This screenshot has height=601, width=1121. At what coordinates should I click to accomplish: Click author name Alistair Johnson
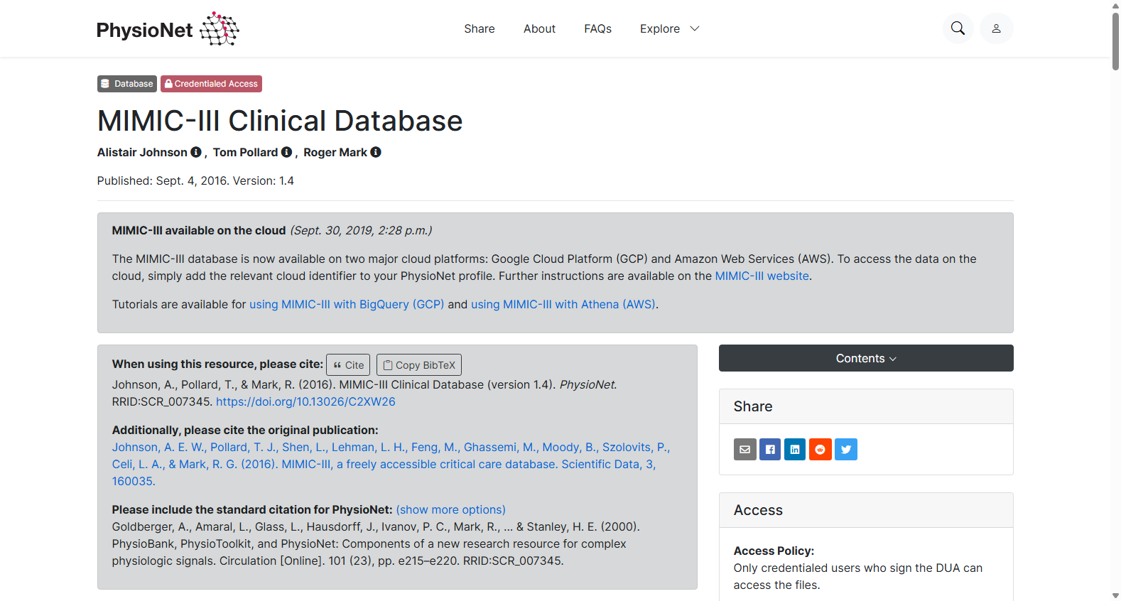(142, 152)
